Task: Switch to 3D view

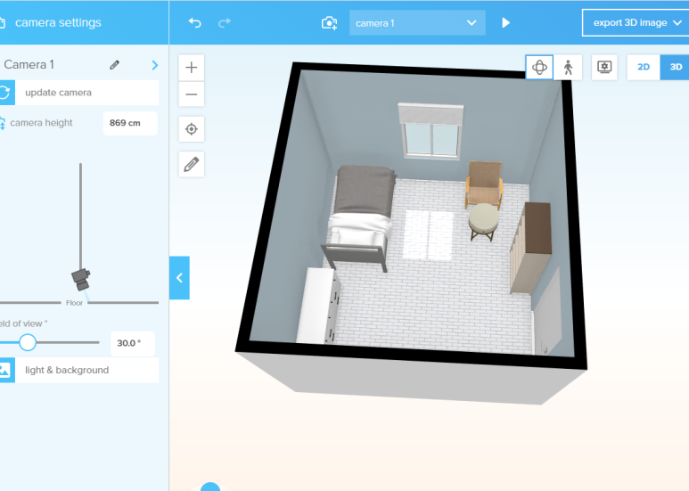Action: [x=675, y=67]
